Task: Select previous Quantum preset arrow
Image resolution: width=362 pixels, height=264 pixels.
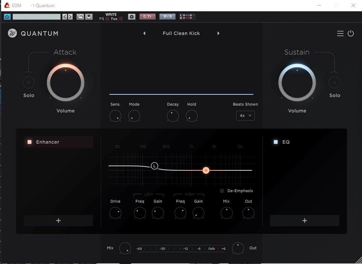Action: click(144, 33)
